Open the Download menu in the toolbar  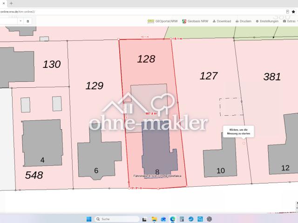coord(222,21)
